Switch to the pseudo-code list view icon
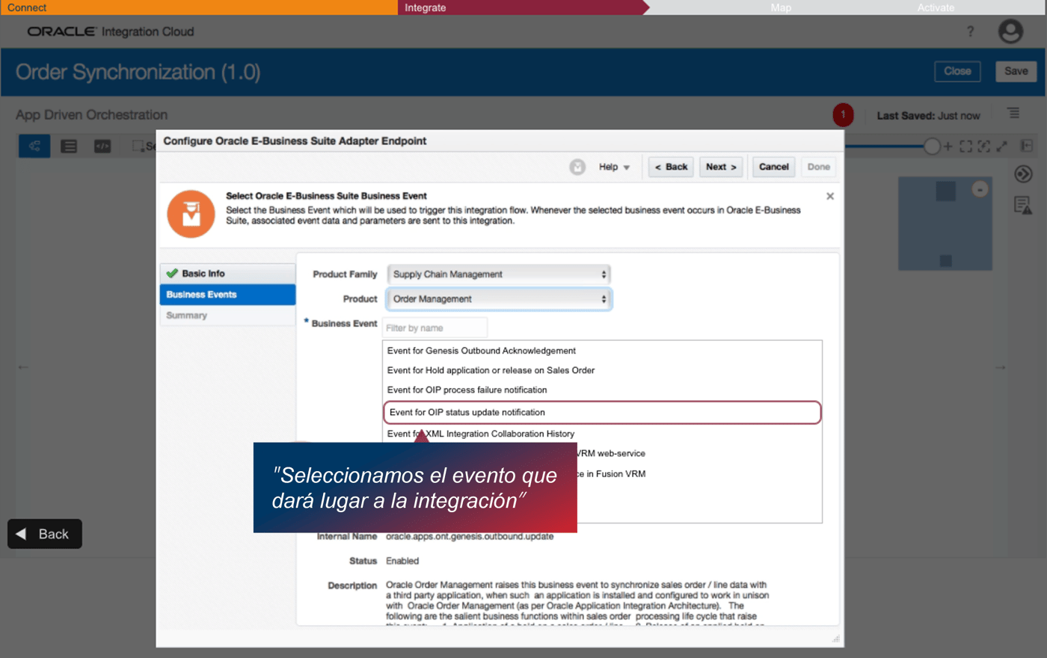The height and width of the screenshot is (658, 1047). click(x=69, y=146)
